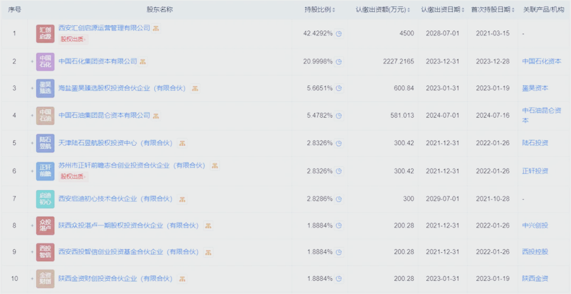571x294 pixels.
Task: Click the 汇创启源 red logo tile
Action: (45, 34)
